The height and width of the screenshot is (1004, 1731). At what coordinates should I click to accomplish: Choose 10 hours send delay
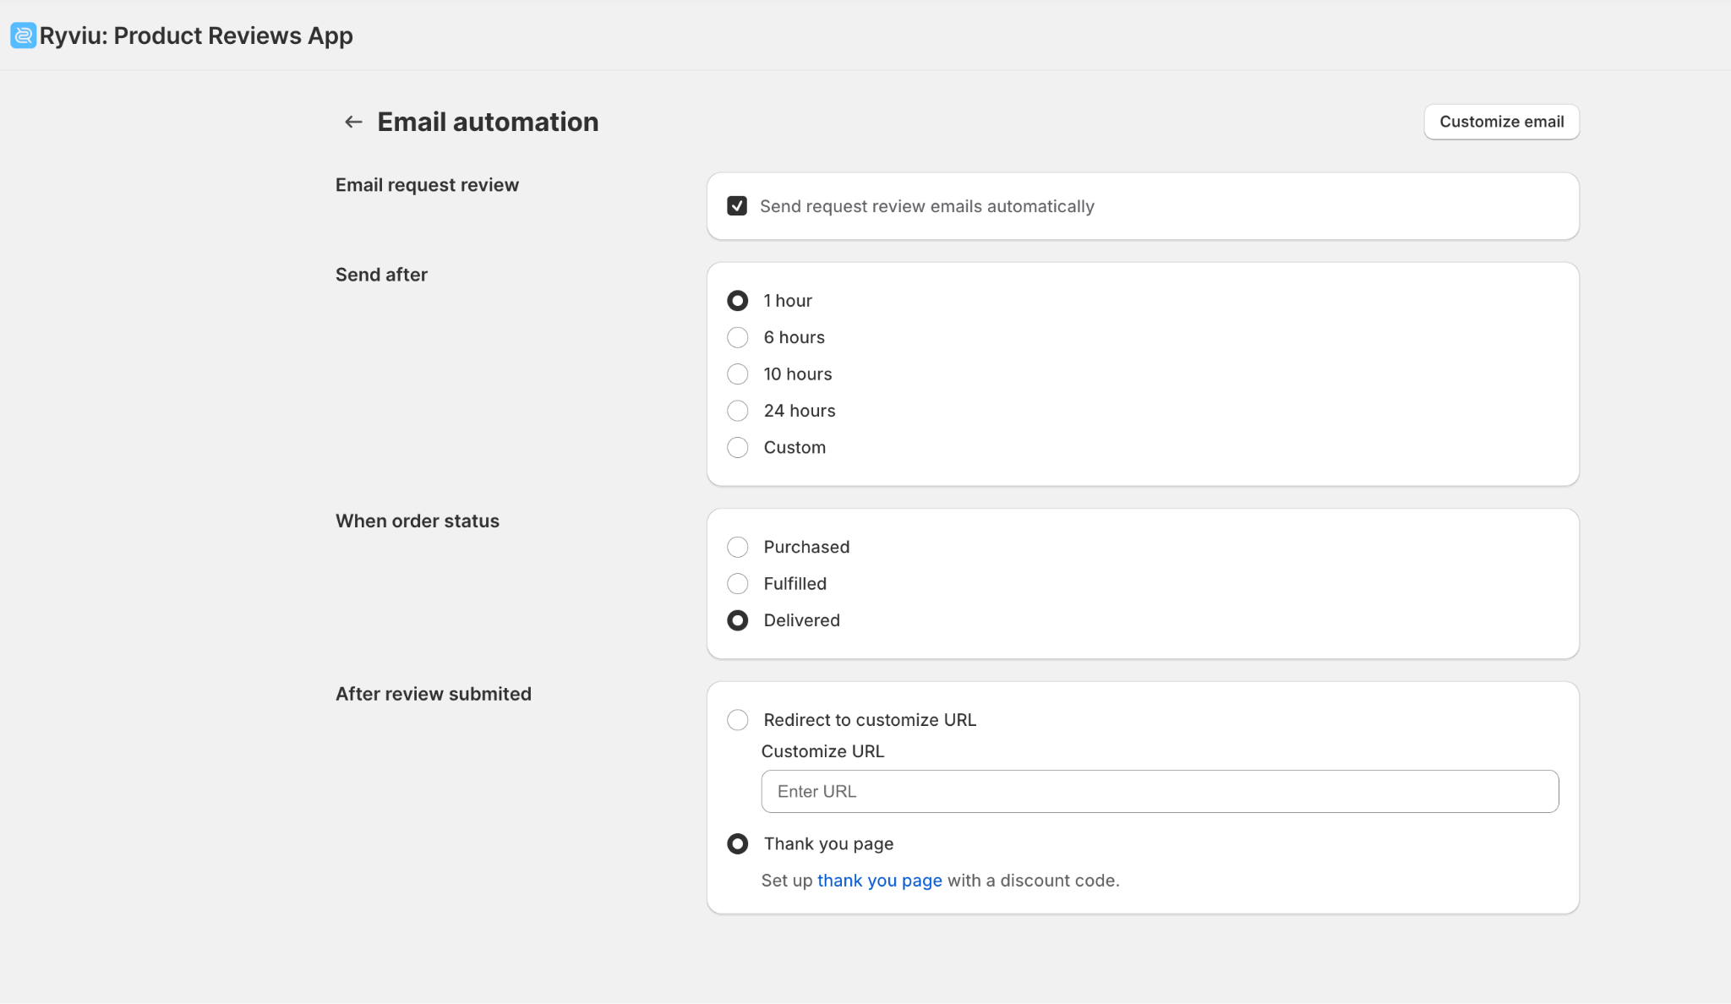tap(738, 374)
